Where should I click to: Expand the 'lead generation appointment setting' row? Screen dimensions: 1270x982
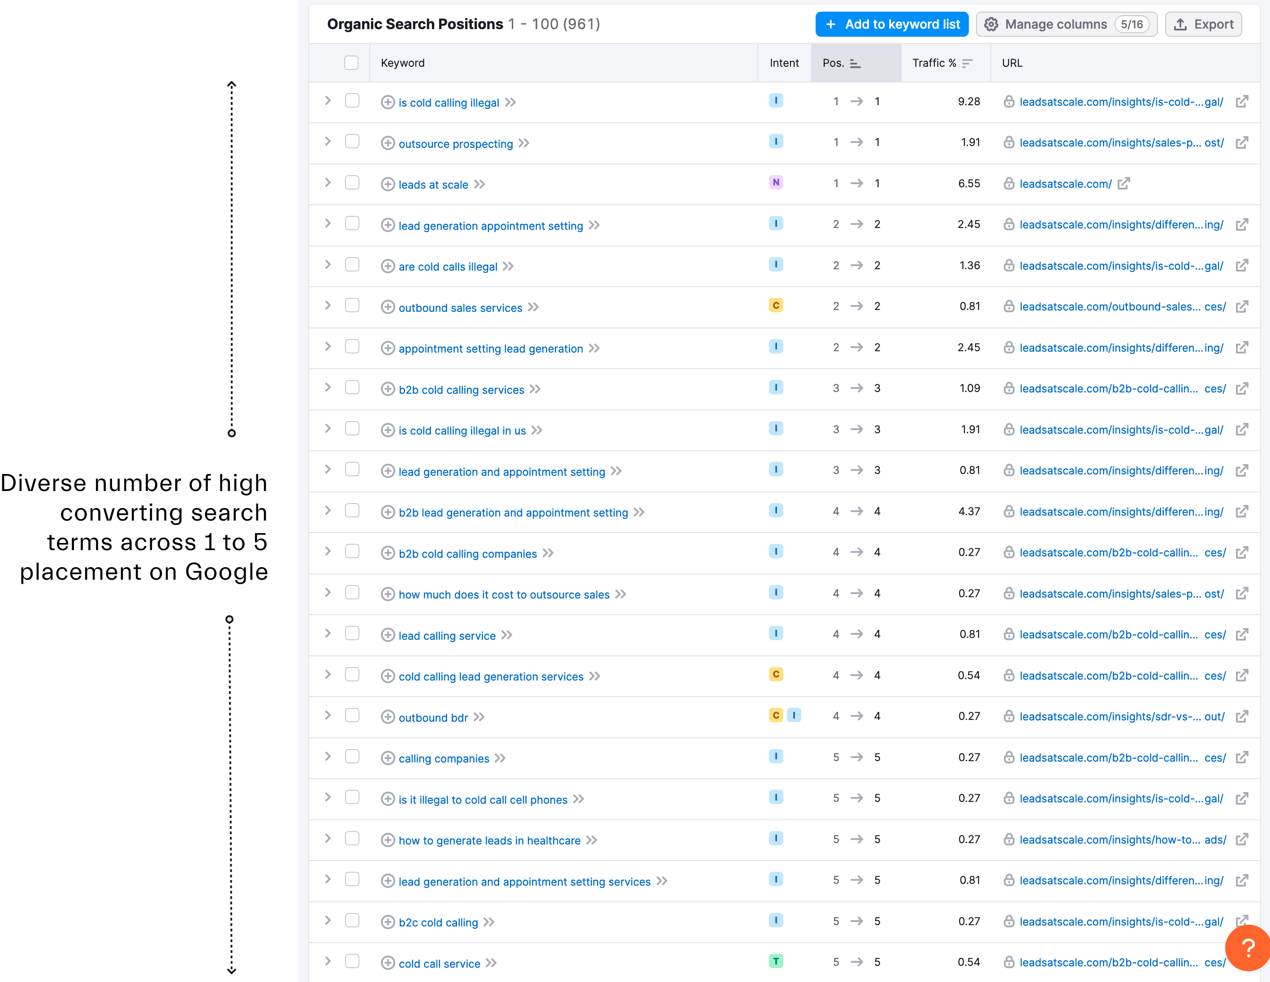pyautogui.click(x=328, y=224)
